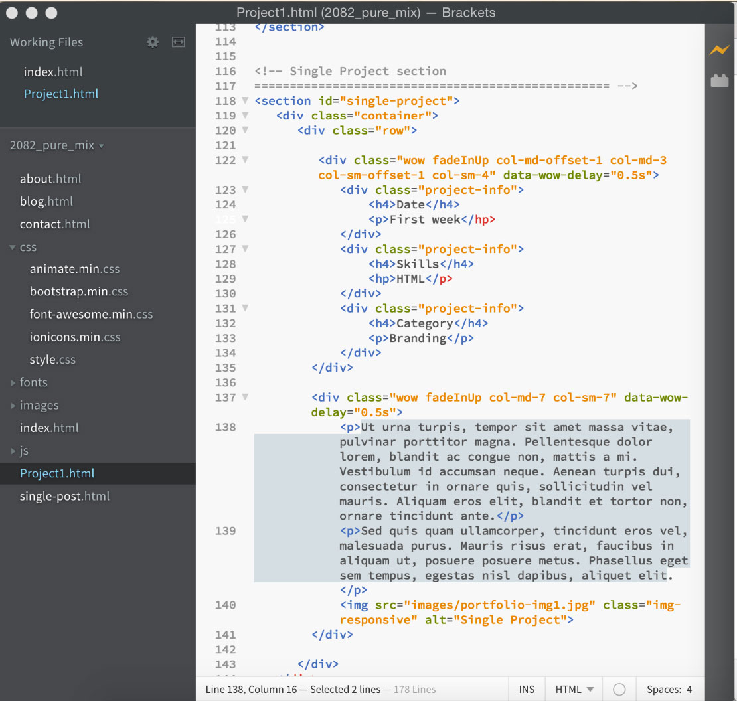Click the <h4>Date</h4> line
Image resolution: width=737 pixels, height=701 pixels.
point(414,205)
